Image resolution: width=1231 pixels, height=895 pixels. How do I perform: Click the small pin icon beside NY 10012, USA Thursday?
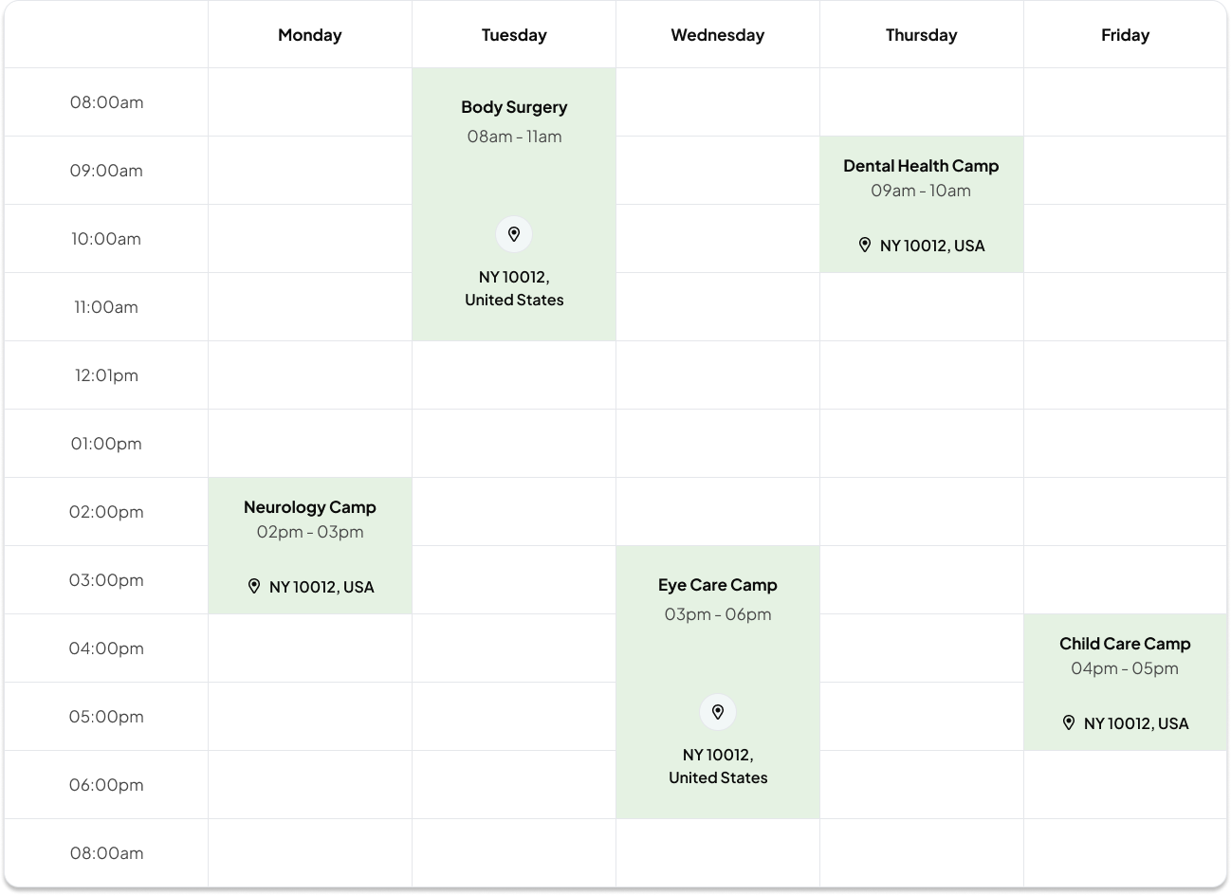(864, 245)
